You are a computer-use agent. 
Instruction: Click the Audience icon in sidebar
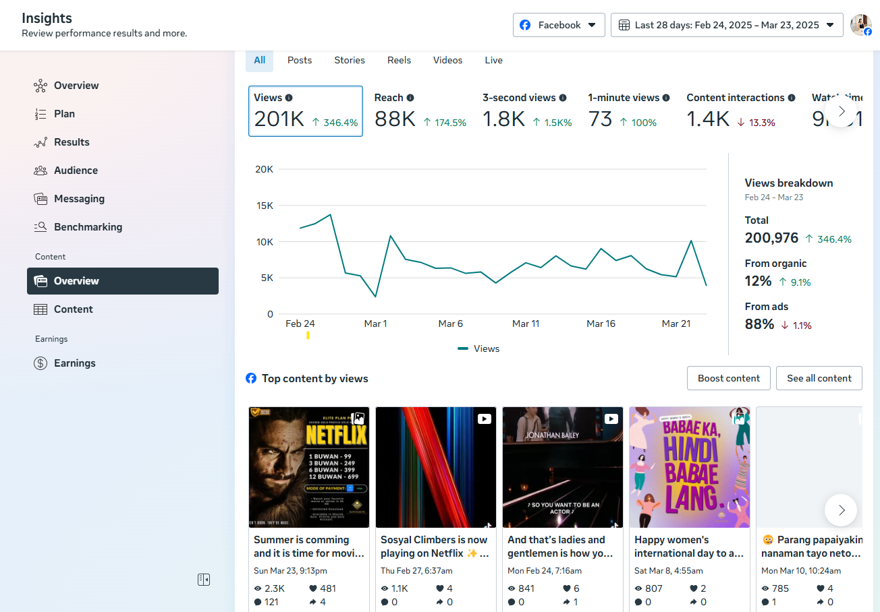(40, 171)
